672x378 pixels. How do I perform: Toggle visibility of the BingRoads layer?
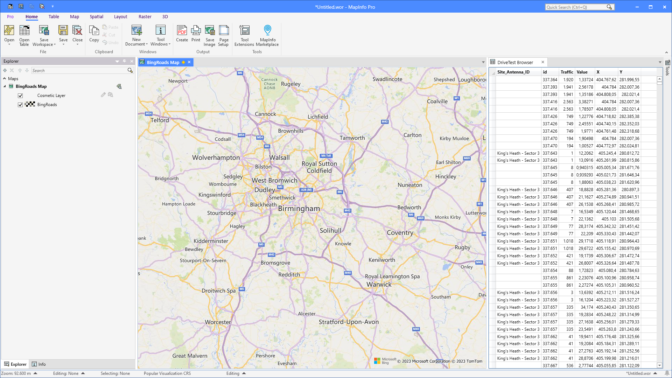(20, 104)
